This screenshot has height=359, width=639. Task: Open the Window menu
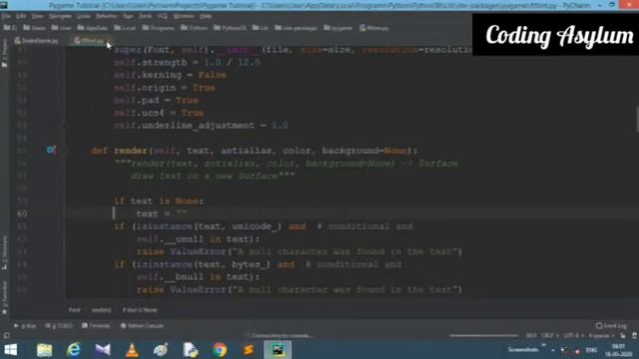[184, 16]
